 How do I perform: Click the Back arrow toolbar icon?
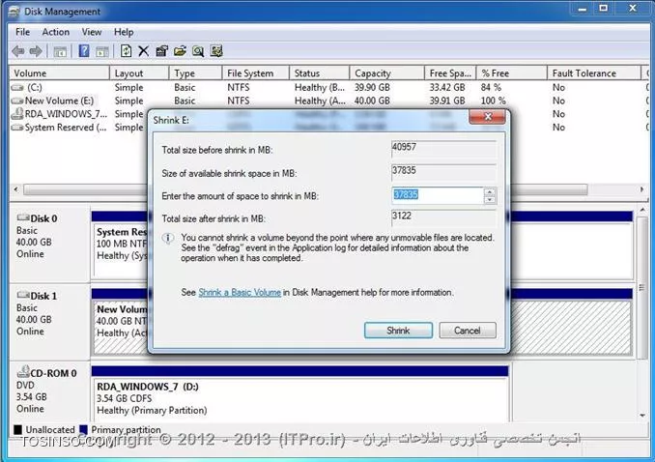pos(18,51)
